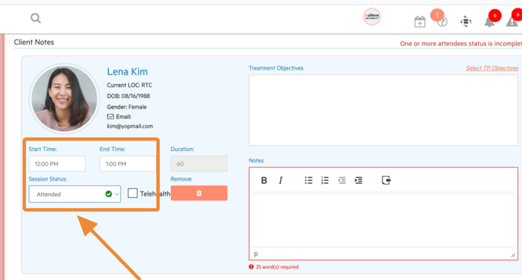This screenshot has height=280, width=522.
Task: Open the search magnifier icon
Action: [36, 18]
